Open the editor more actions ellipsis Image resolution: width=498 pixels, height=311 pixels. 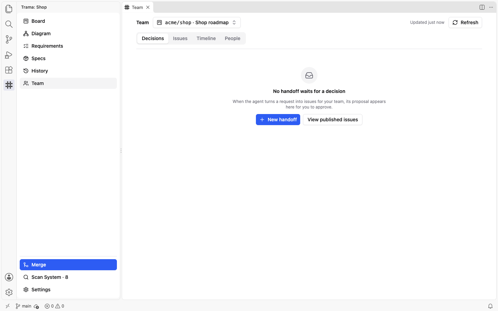(x=491, y=7)
